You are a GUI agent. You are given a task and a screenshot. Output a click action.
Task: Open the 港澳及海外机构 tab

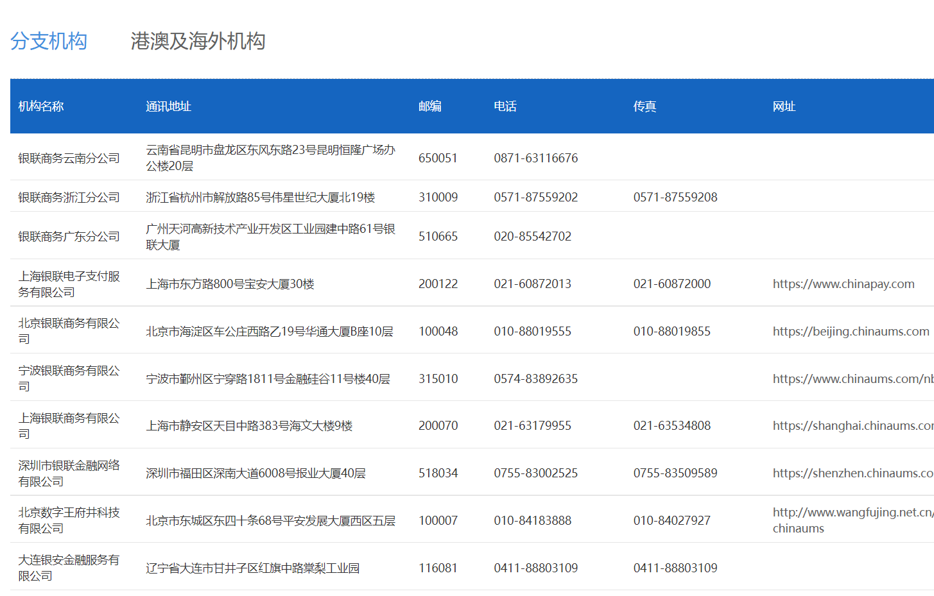198,41
